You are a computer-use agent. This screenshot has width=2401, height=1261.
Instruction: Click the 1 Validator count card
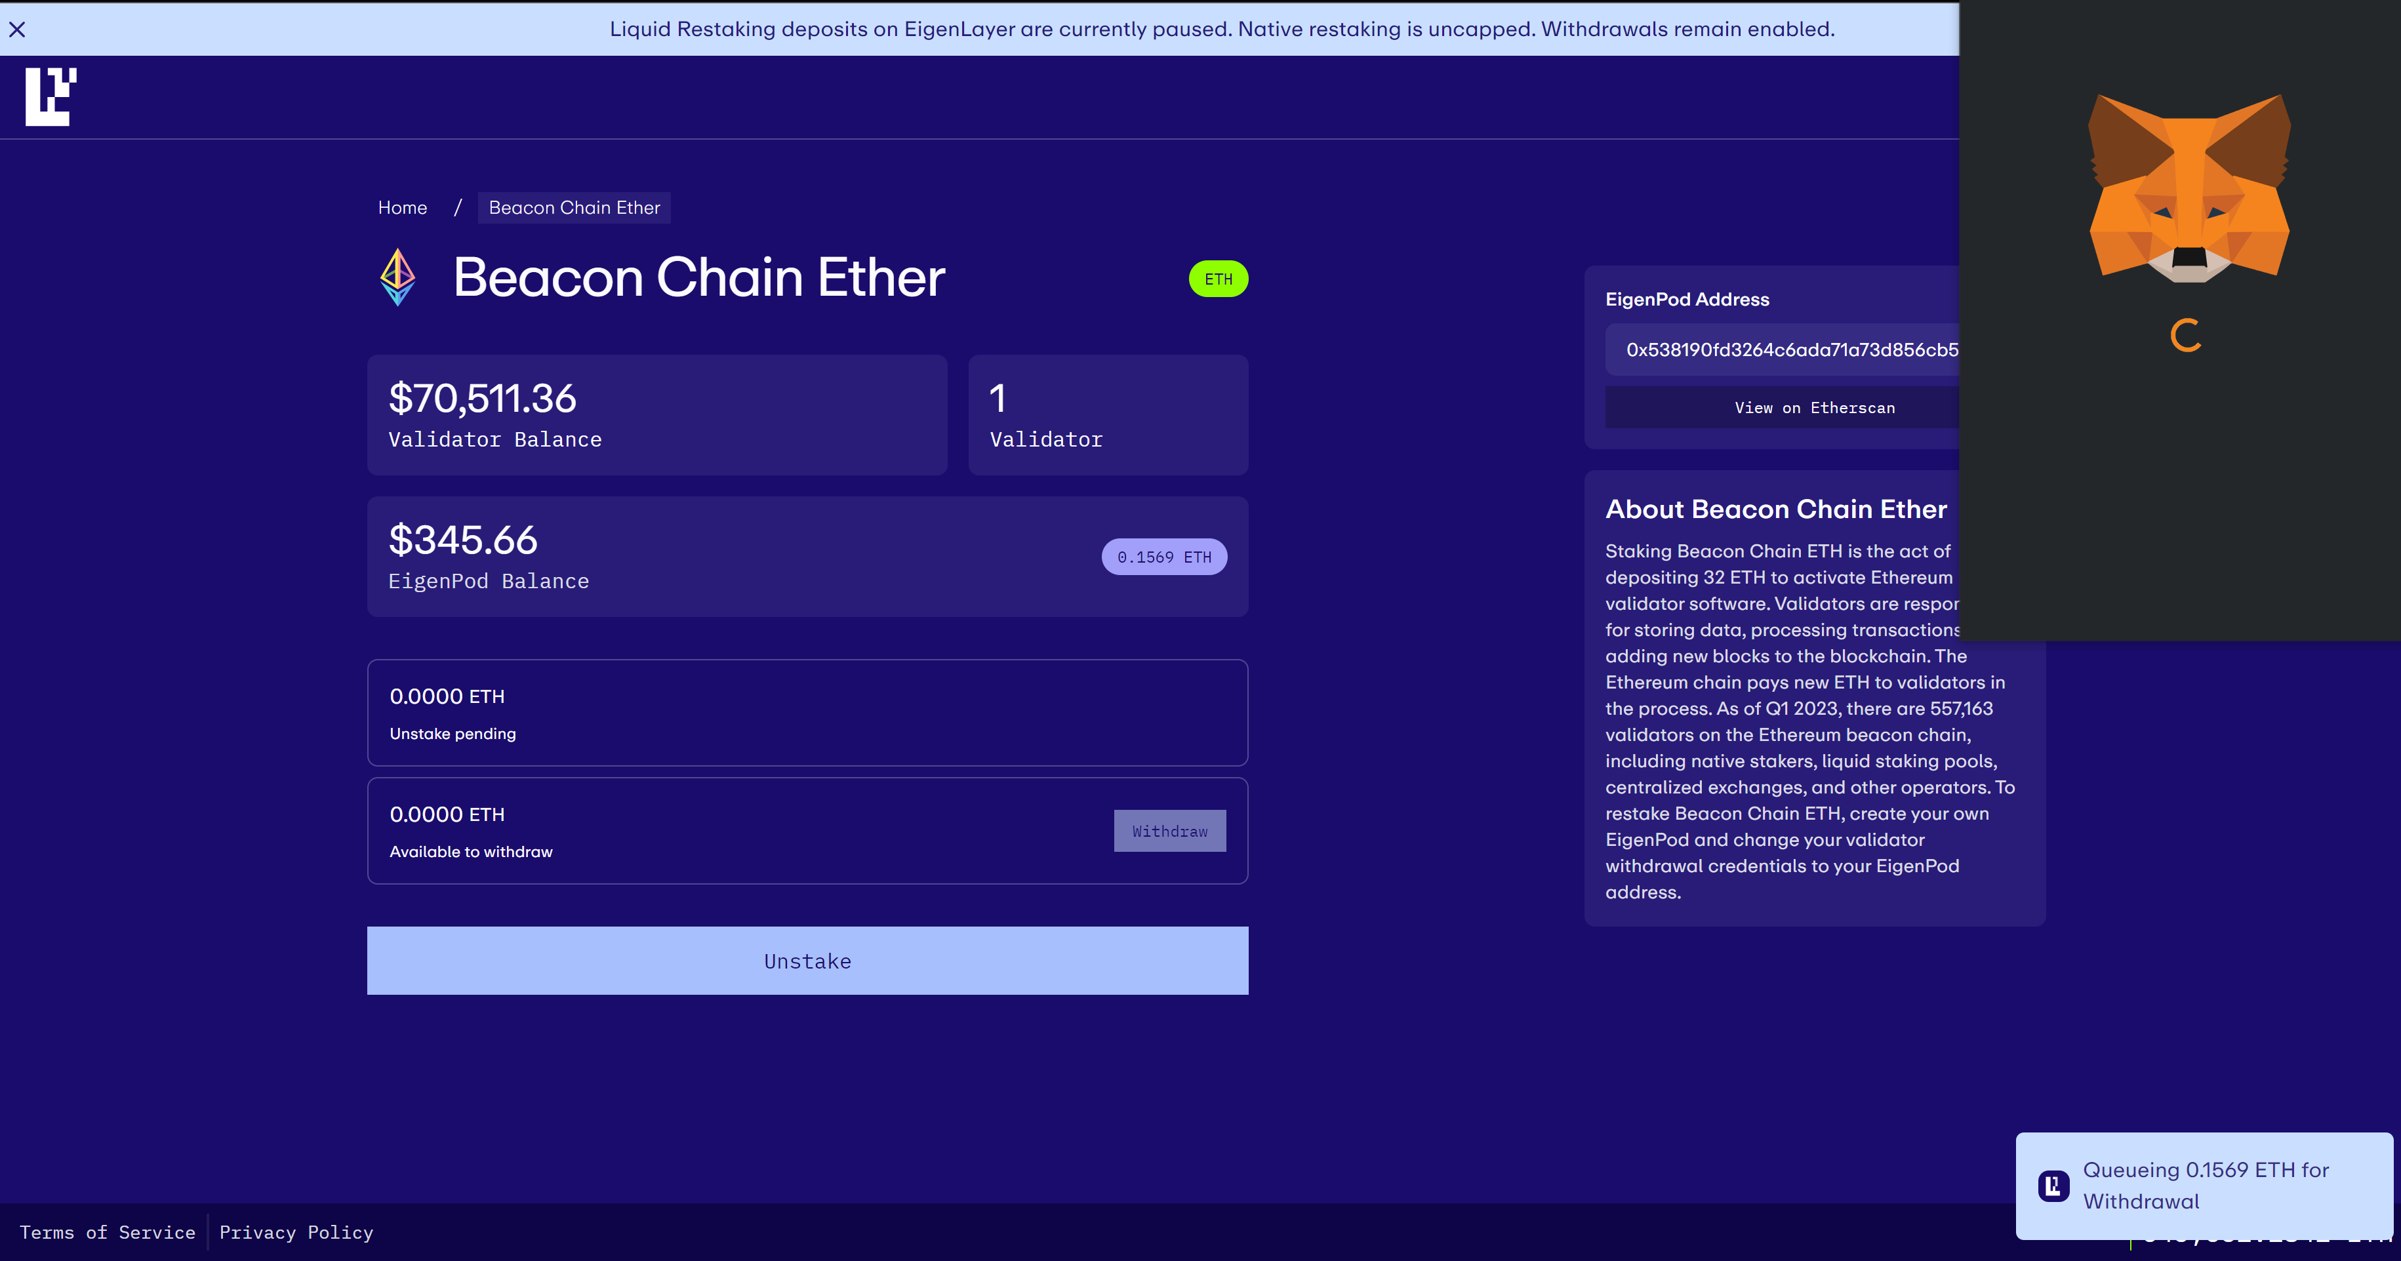coord(1107,414)
